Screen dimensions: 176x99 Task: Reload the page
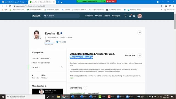coord(10,6)
